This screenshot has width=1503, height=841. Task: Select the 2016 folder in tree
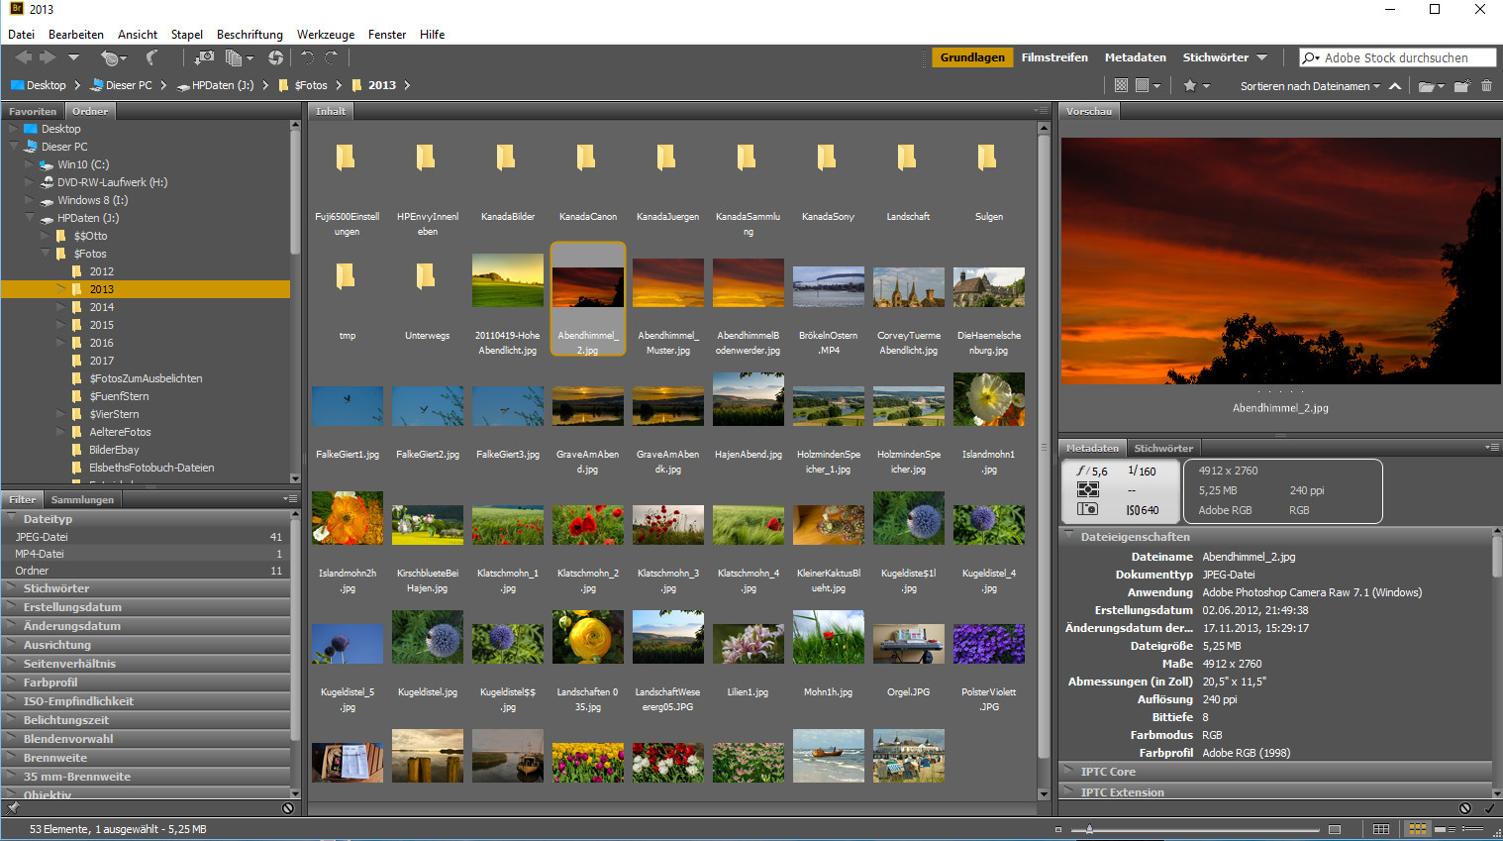(x=101, y=343)
